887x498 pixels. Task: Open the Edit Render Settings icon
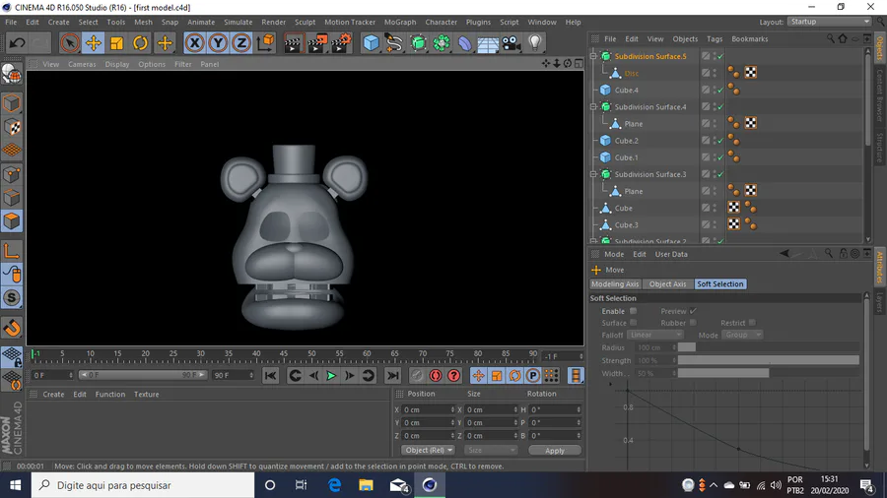(x=341, y=42)
